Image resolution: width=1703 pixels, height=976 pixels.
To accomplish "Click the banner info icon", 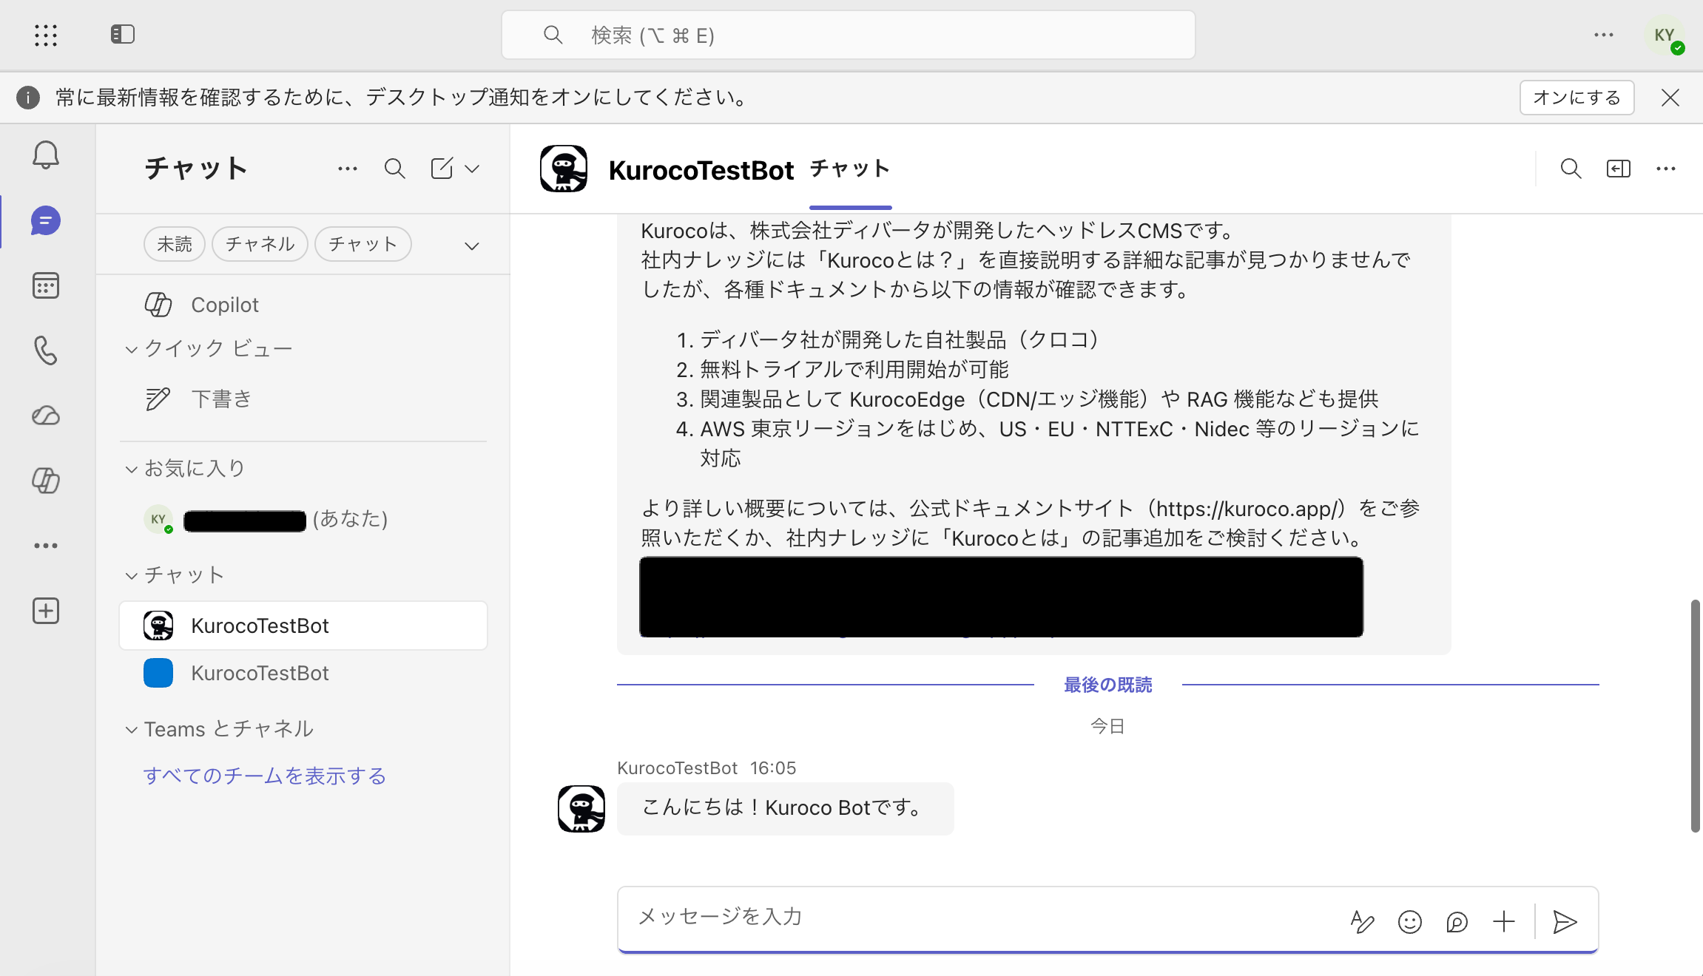I will pos(28,98).
